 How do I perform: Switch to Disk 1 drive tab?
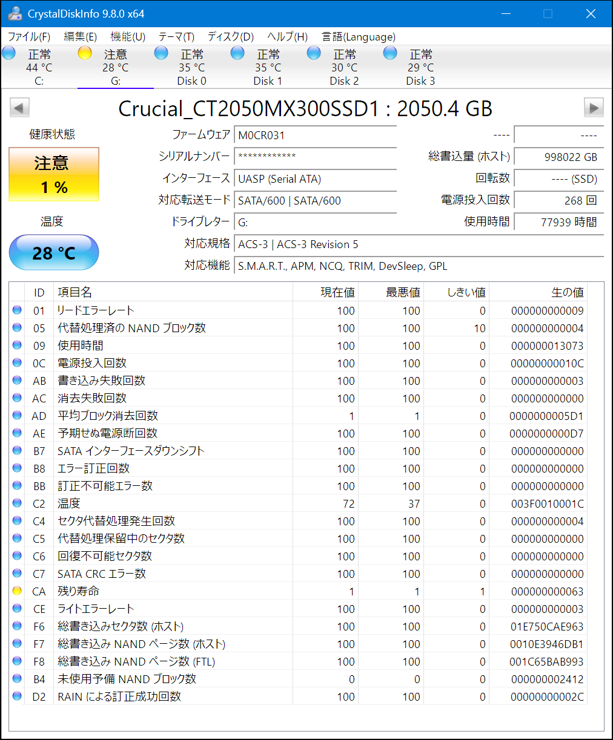[x=268, y=67]
